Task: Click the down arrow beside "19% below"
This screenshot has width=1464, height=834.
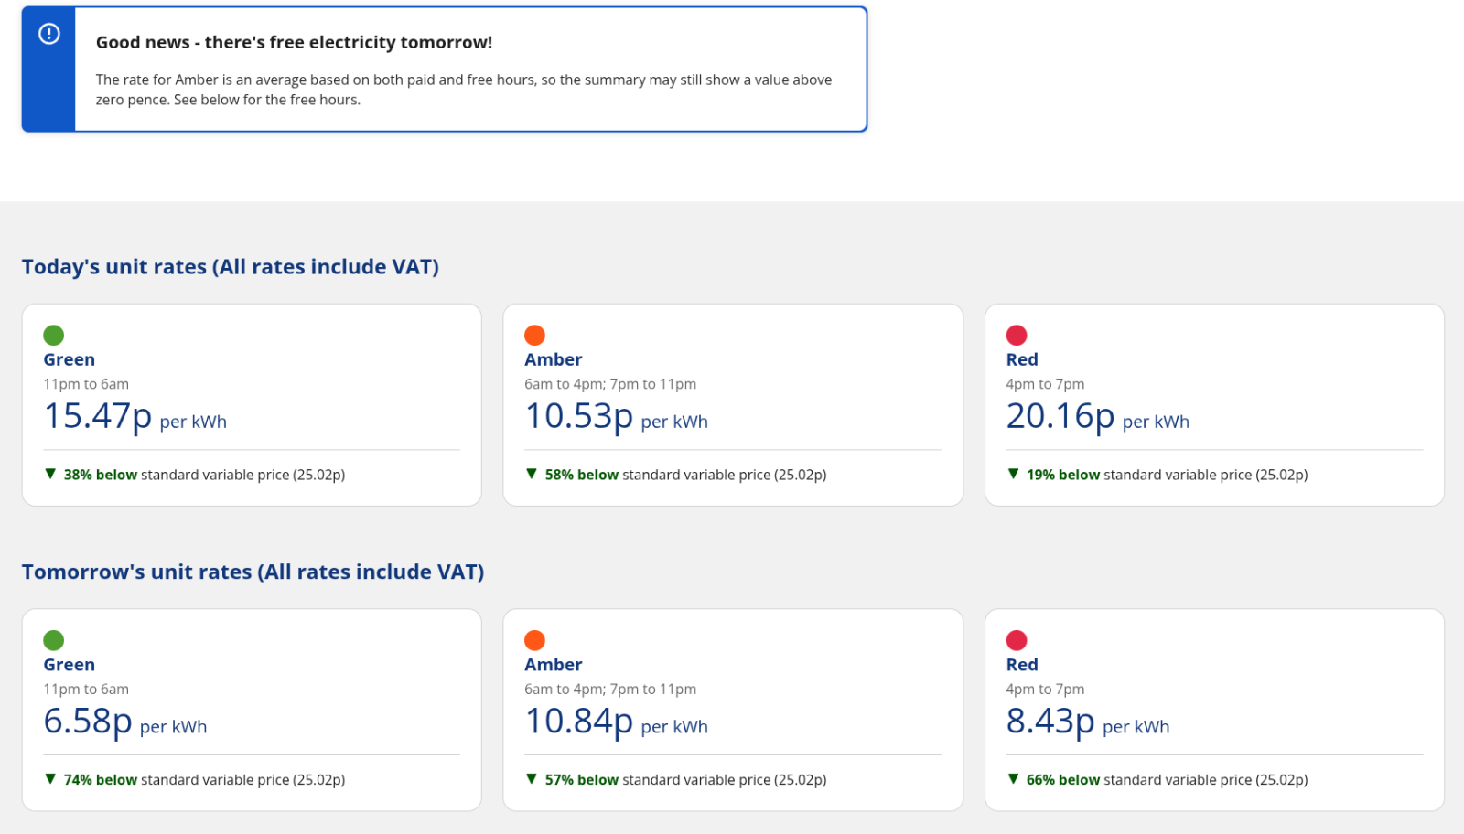Action: click(x=1013, y=474)
